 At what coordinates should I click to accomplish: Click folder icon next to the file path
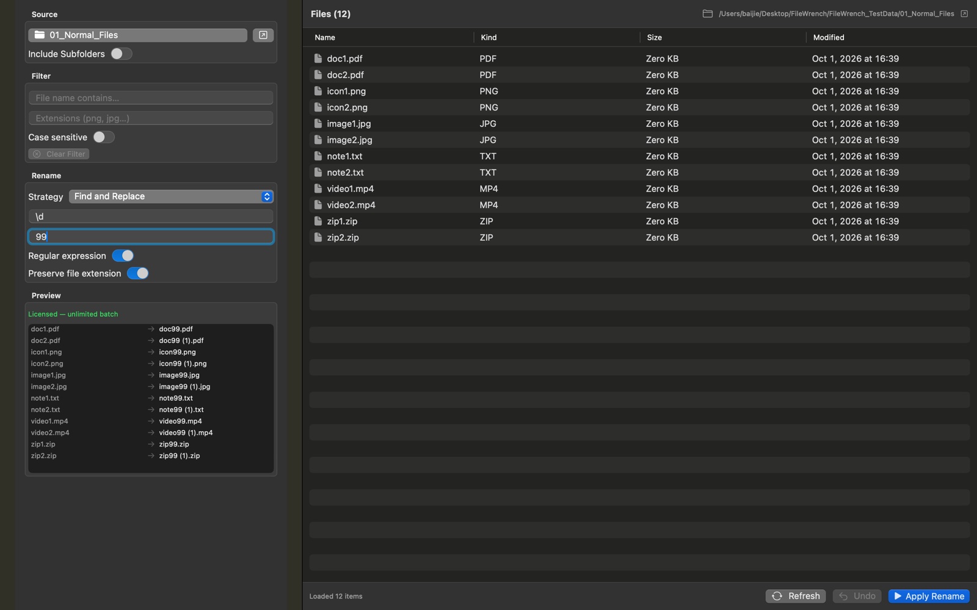coord(708,13)
